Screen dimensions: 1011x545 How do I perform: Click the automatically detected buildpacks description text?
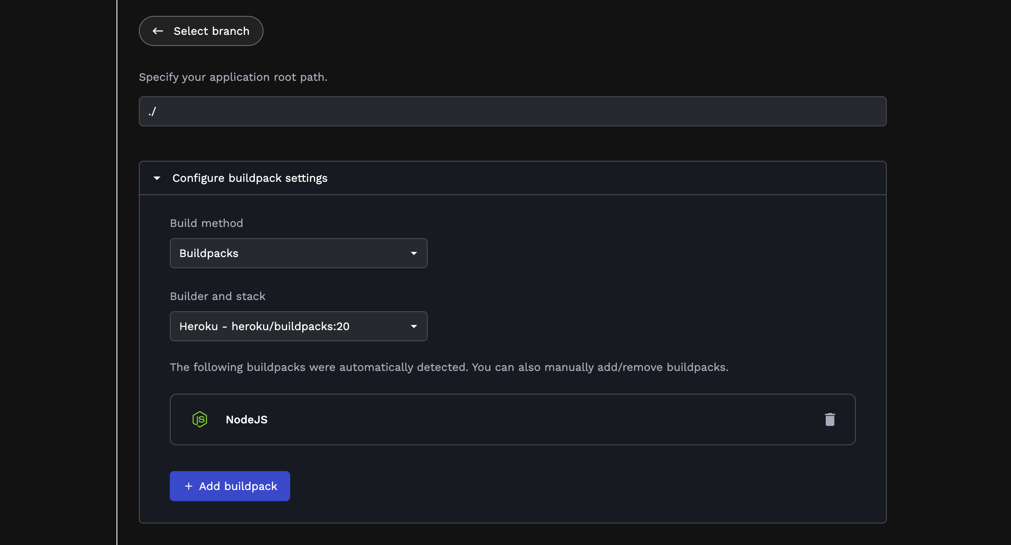click(449, 367)
